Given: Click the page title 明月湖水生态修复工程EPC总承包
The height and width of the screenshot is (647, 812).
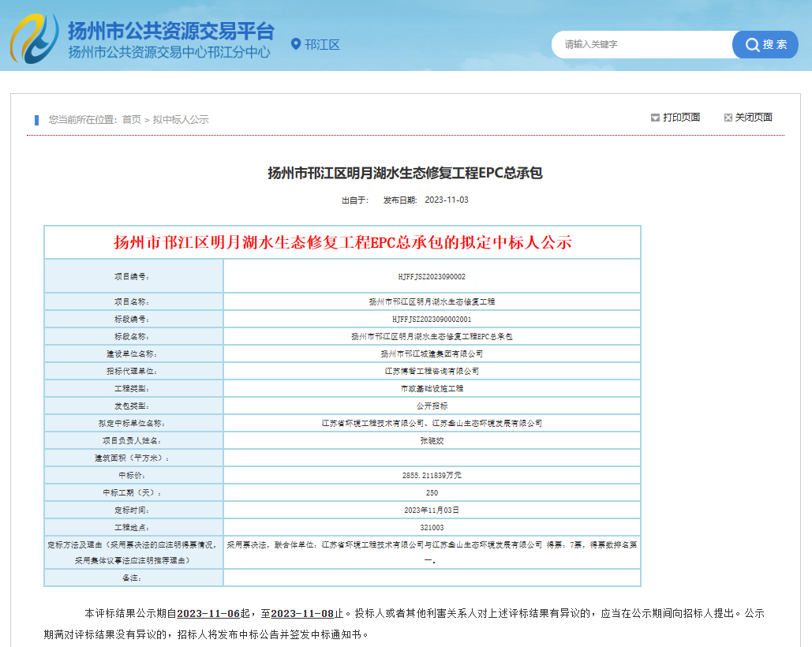Looking at the screenshot, I should tap(405, 173).
